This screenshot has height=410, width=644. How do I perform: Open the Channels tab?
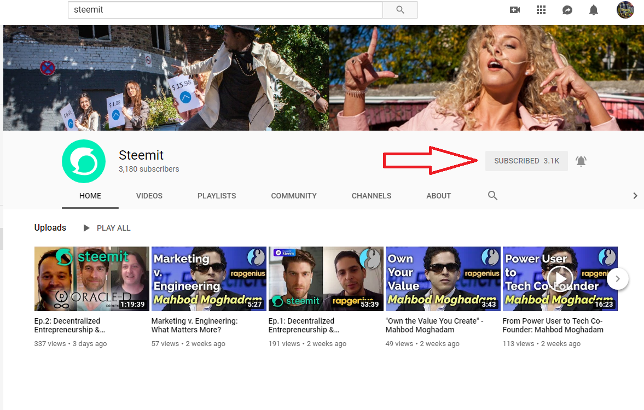[372, 196]
